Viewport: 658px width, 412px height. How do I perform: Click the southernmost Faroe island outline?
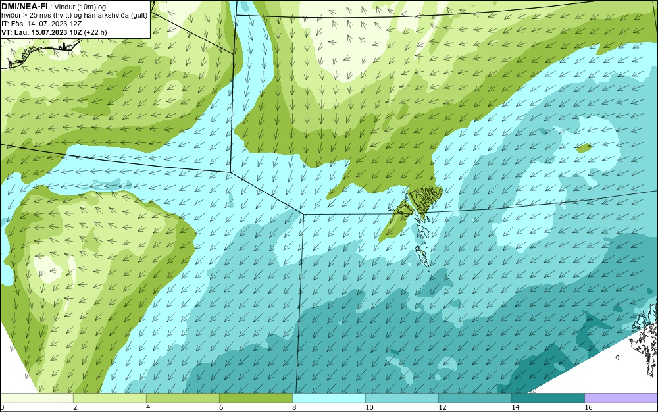(422, 256)
